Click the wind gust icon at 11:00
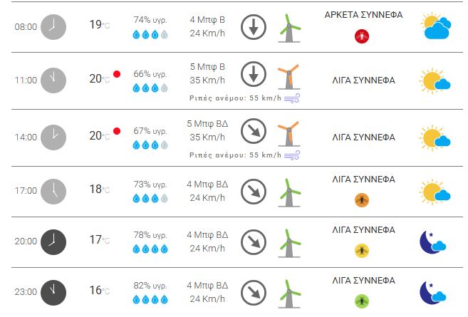Screen dimensions: 468x317 coord(292,98)
